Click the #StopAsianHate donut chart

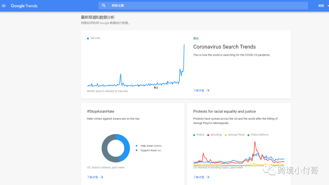pyautogui.click(x=116, y=148)
